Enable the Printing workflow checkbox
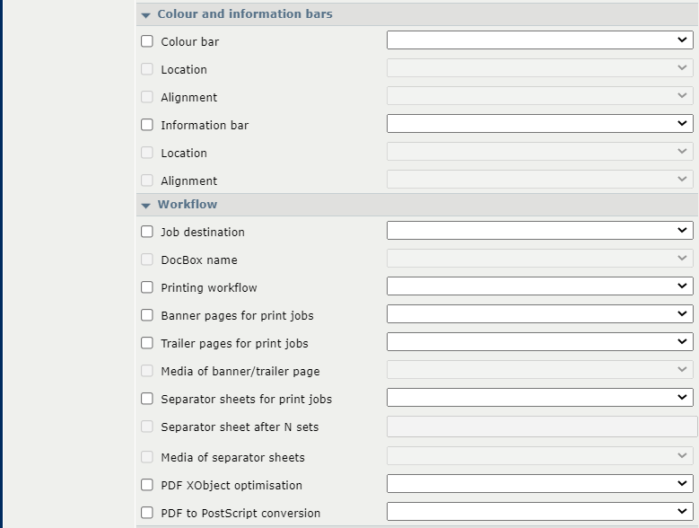Image resolution: width=699 pixels, height=528 pixels. 147,287
